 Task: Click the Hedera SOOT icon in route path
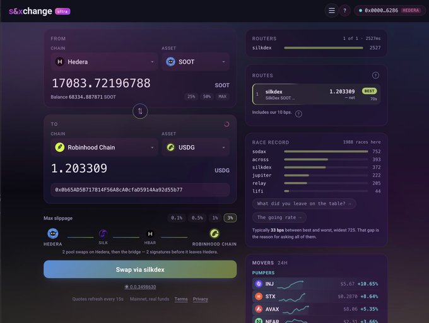(x=53, y=233)
